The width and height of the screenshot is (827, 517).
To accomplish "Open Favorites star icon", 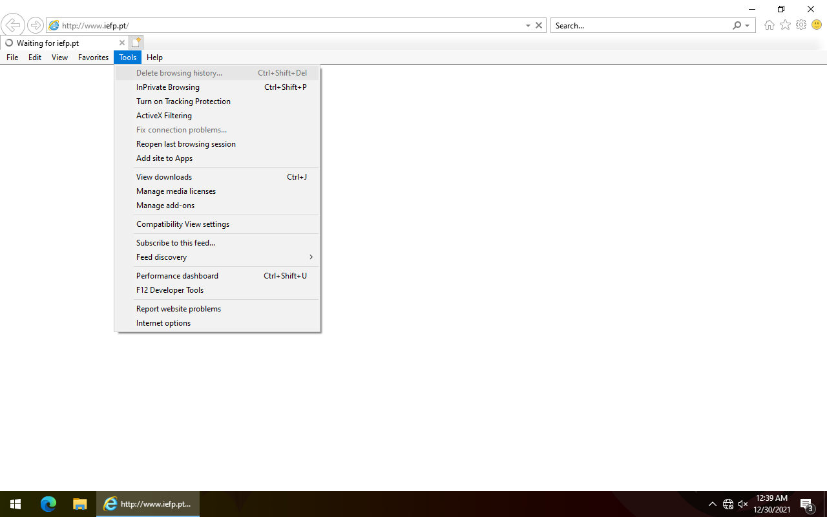I will tap(785, 25).
